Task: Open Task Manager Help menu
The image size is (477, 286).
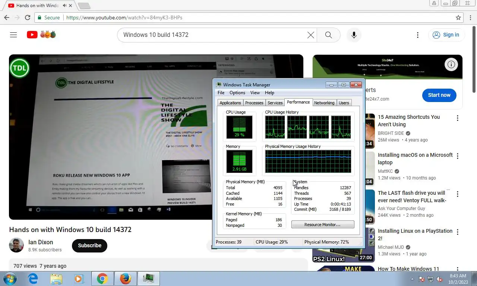Action: pos(269,93)
